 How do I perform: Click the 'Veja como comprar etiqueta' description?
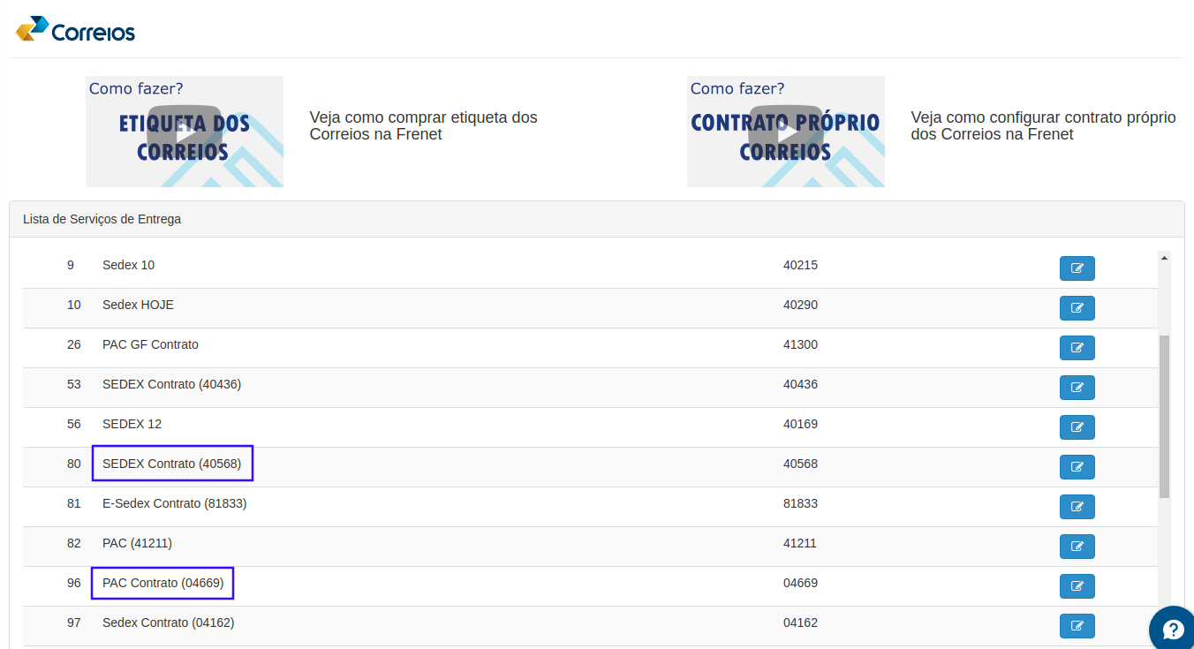point(423,125)
